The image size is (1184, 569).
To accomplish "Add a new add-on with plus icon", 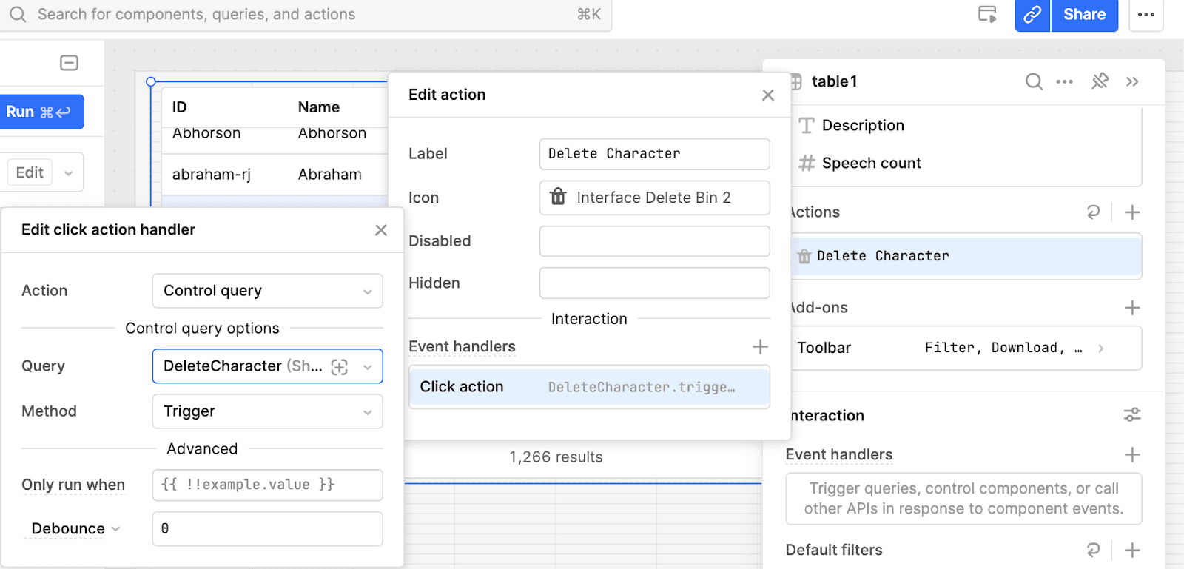I will (x=1131, y=308).
